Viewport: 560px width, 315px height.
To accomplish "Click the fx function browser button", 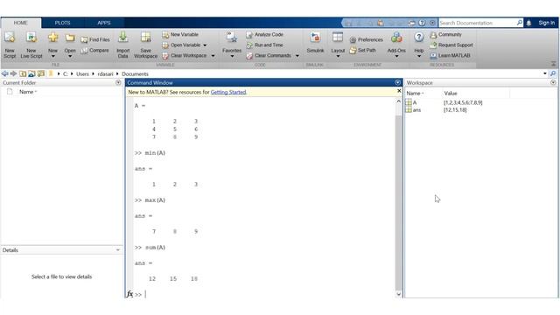I will click(129, 294).
